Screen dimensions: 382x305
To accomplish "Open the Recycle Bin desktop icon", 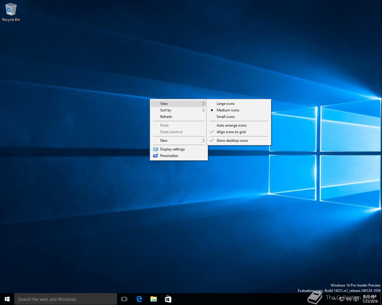I will pyautogui.click(x=11, y=12).
